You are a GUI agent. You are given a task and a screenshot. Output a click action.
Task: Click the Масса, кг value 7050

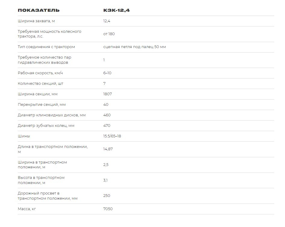click(108, 209)
